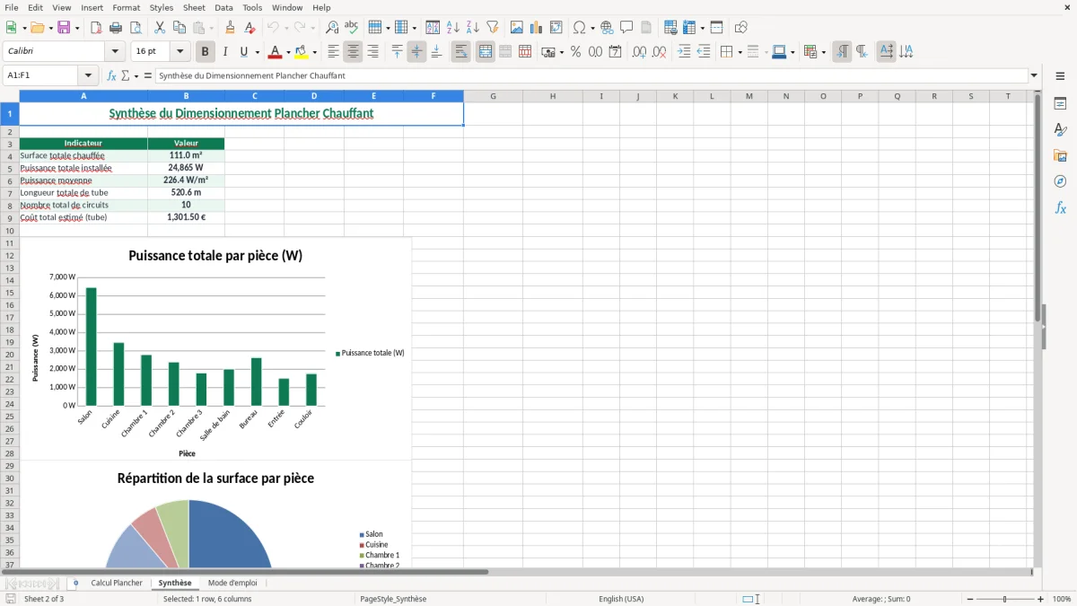Switch to the Calcul Plancher sheet tab
This screenshot has width=1077, height=606.
coord(117,583)
